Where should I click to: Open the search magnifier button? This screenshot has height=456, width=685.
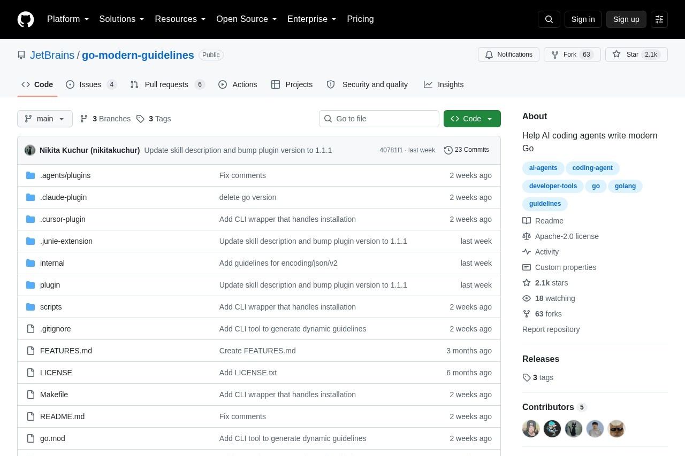pos(549,19)
